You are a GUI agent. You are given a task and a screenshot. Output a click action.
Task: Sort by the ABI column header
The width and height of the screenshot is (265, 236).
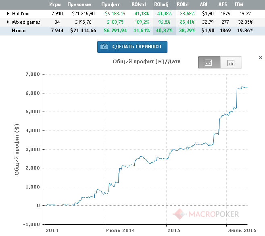pyautogui.click(x=203, y=4)
